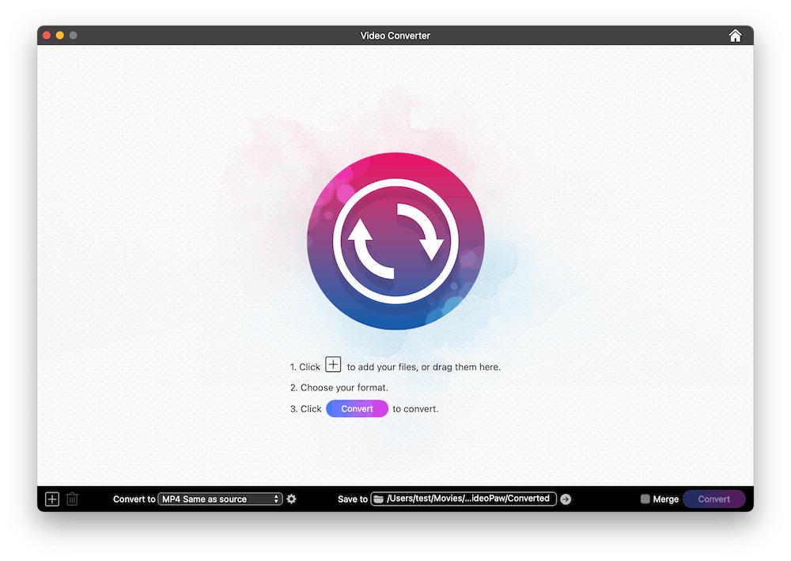The width and height of the screenshot is (791, 561).
Task: Click the output path /Users/test/Movies field
Action: [x=468, y=499]
